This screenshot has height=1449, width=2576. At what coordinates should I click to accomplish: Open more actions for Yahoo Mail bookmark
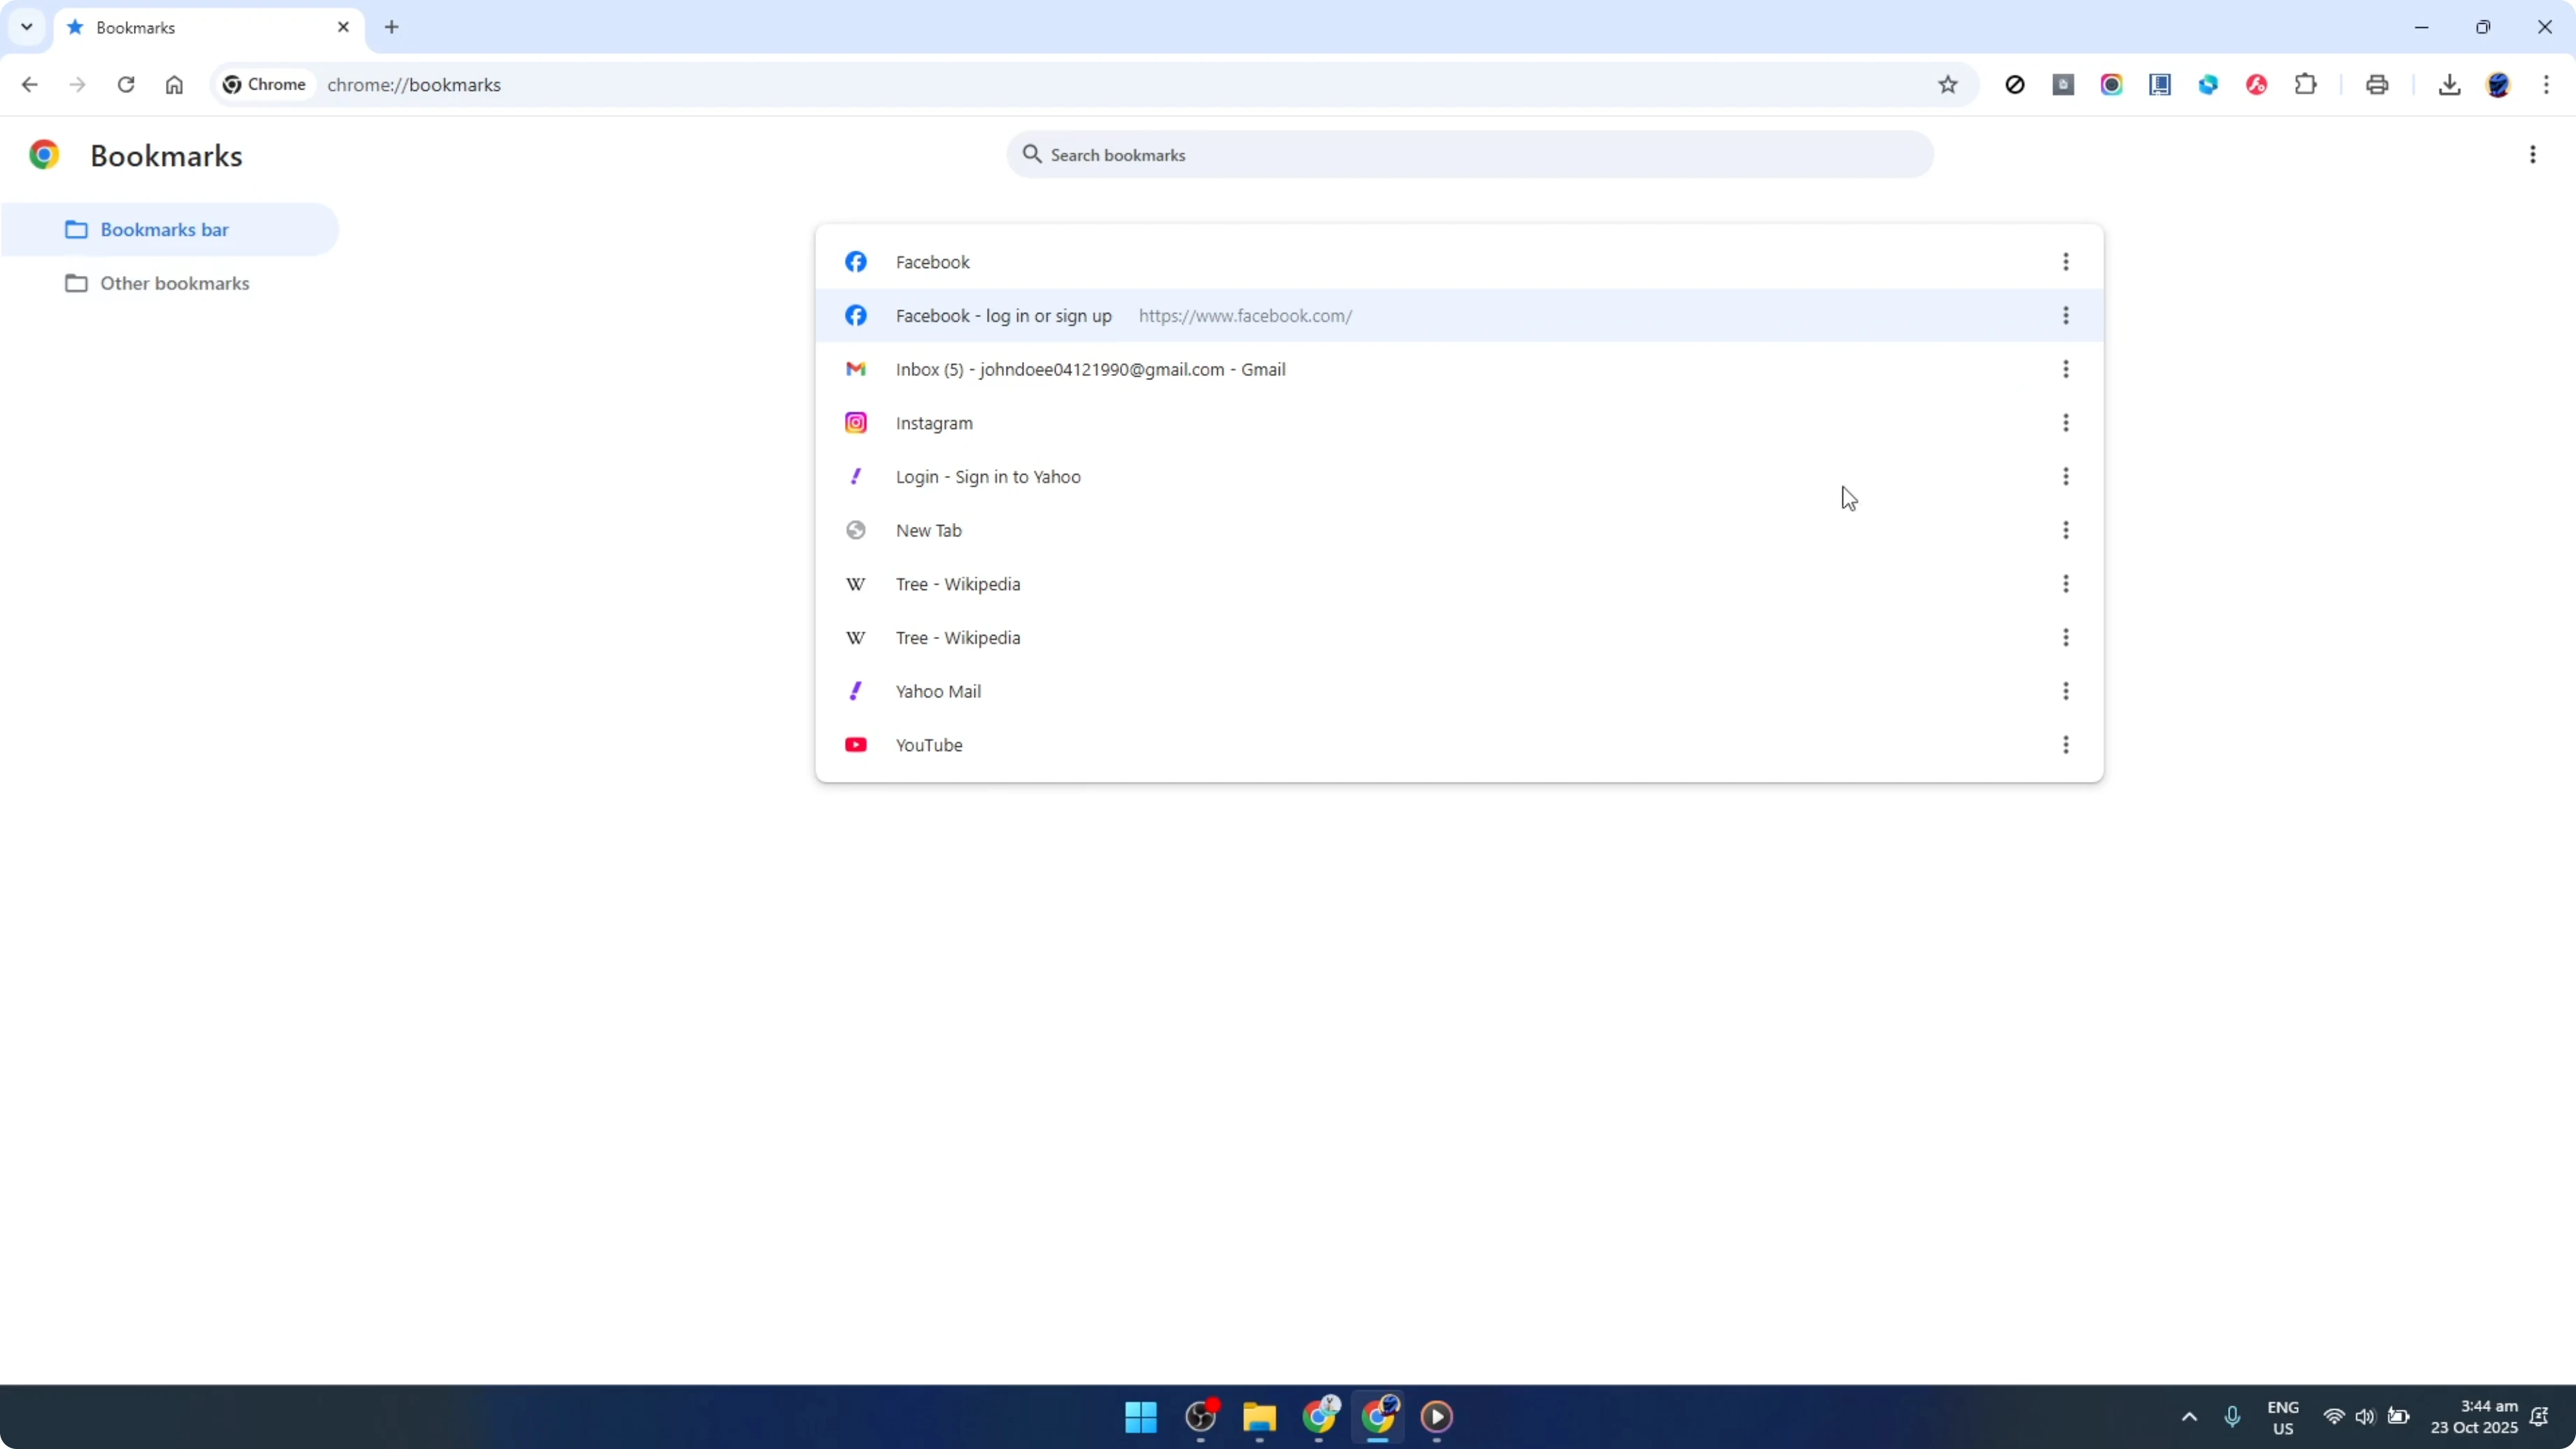[2065, 692]
